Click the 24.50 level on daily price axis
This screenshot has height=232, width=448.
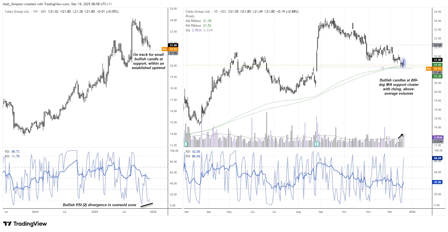click(438, 12)
